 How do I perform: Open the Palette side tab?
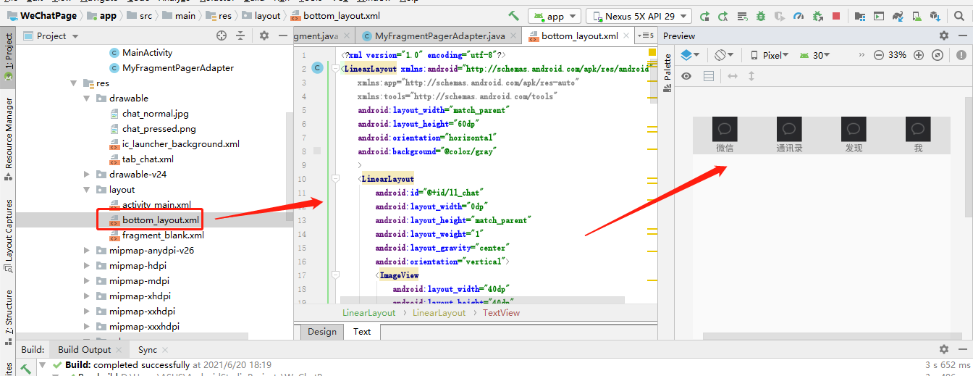click(667, 72)
